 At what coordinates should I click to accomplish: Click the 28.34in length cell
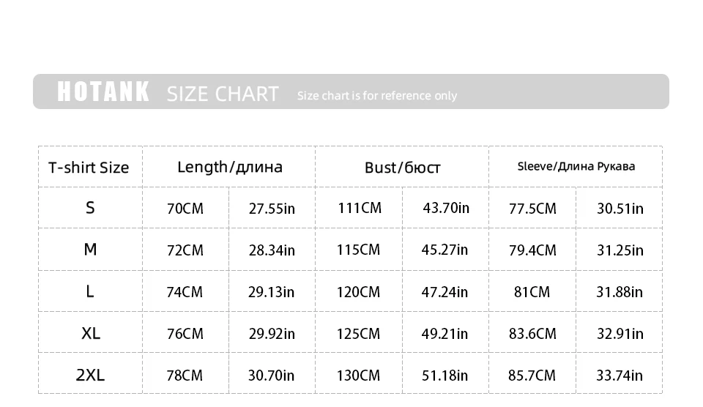272,250
